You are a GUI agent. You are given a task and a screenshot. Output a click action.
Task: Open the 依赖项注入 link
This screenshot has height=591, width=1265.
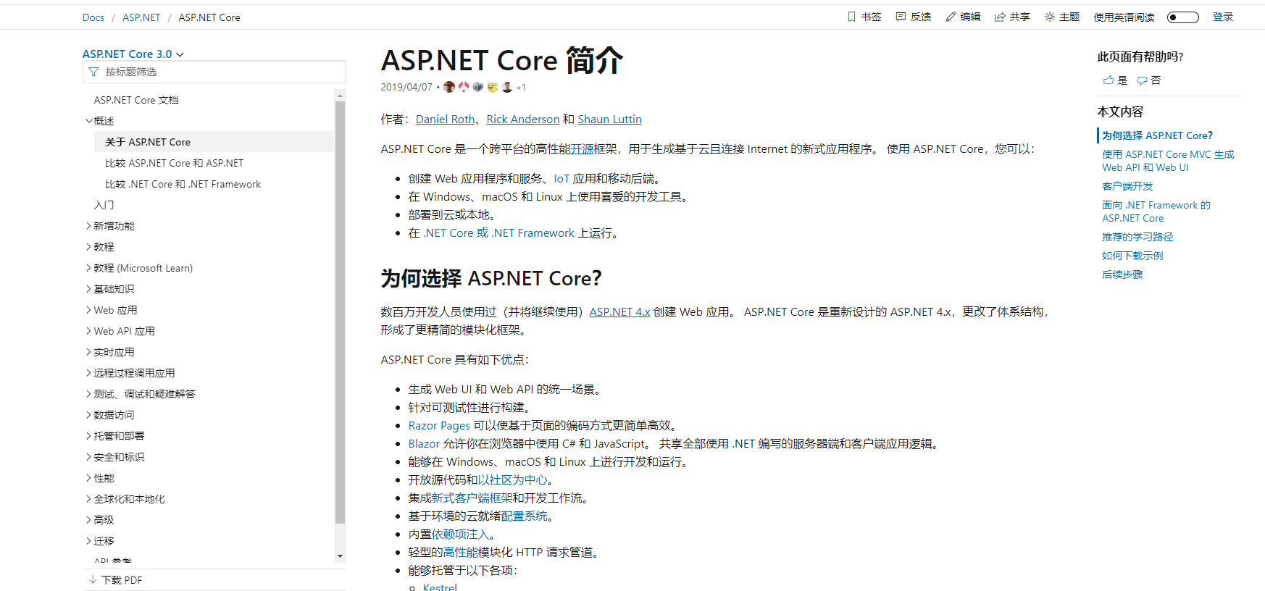point(460,534)
